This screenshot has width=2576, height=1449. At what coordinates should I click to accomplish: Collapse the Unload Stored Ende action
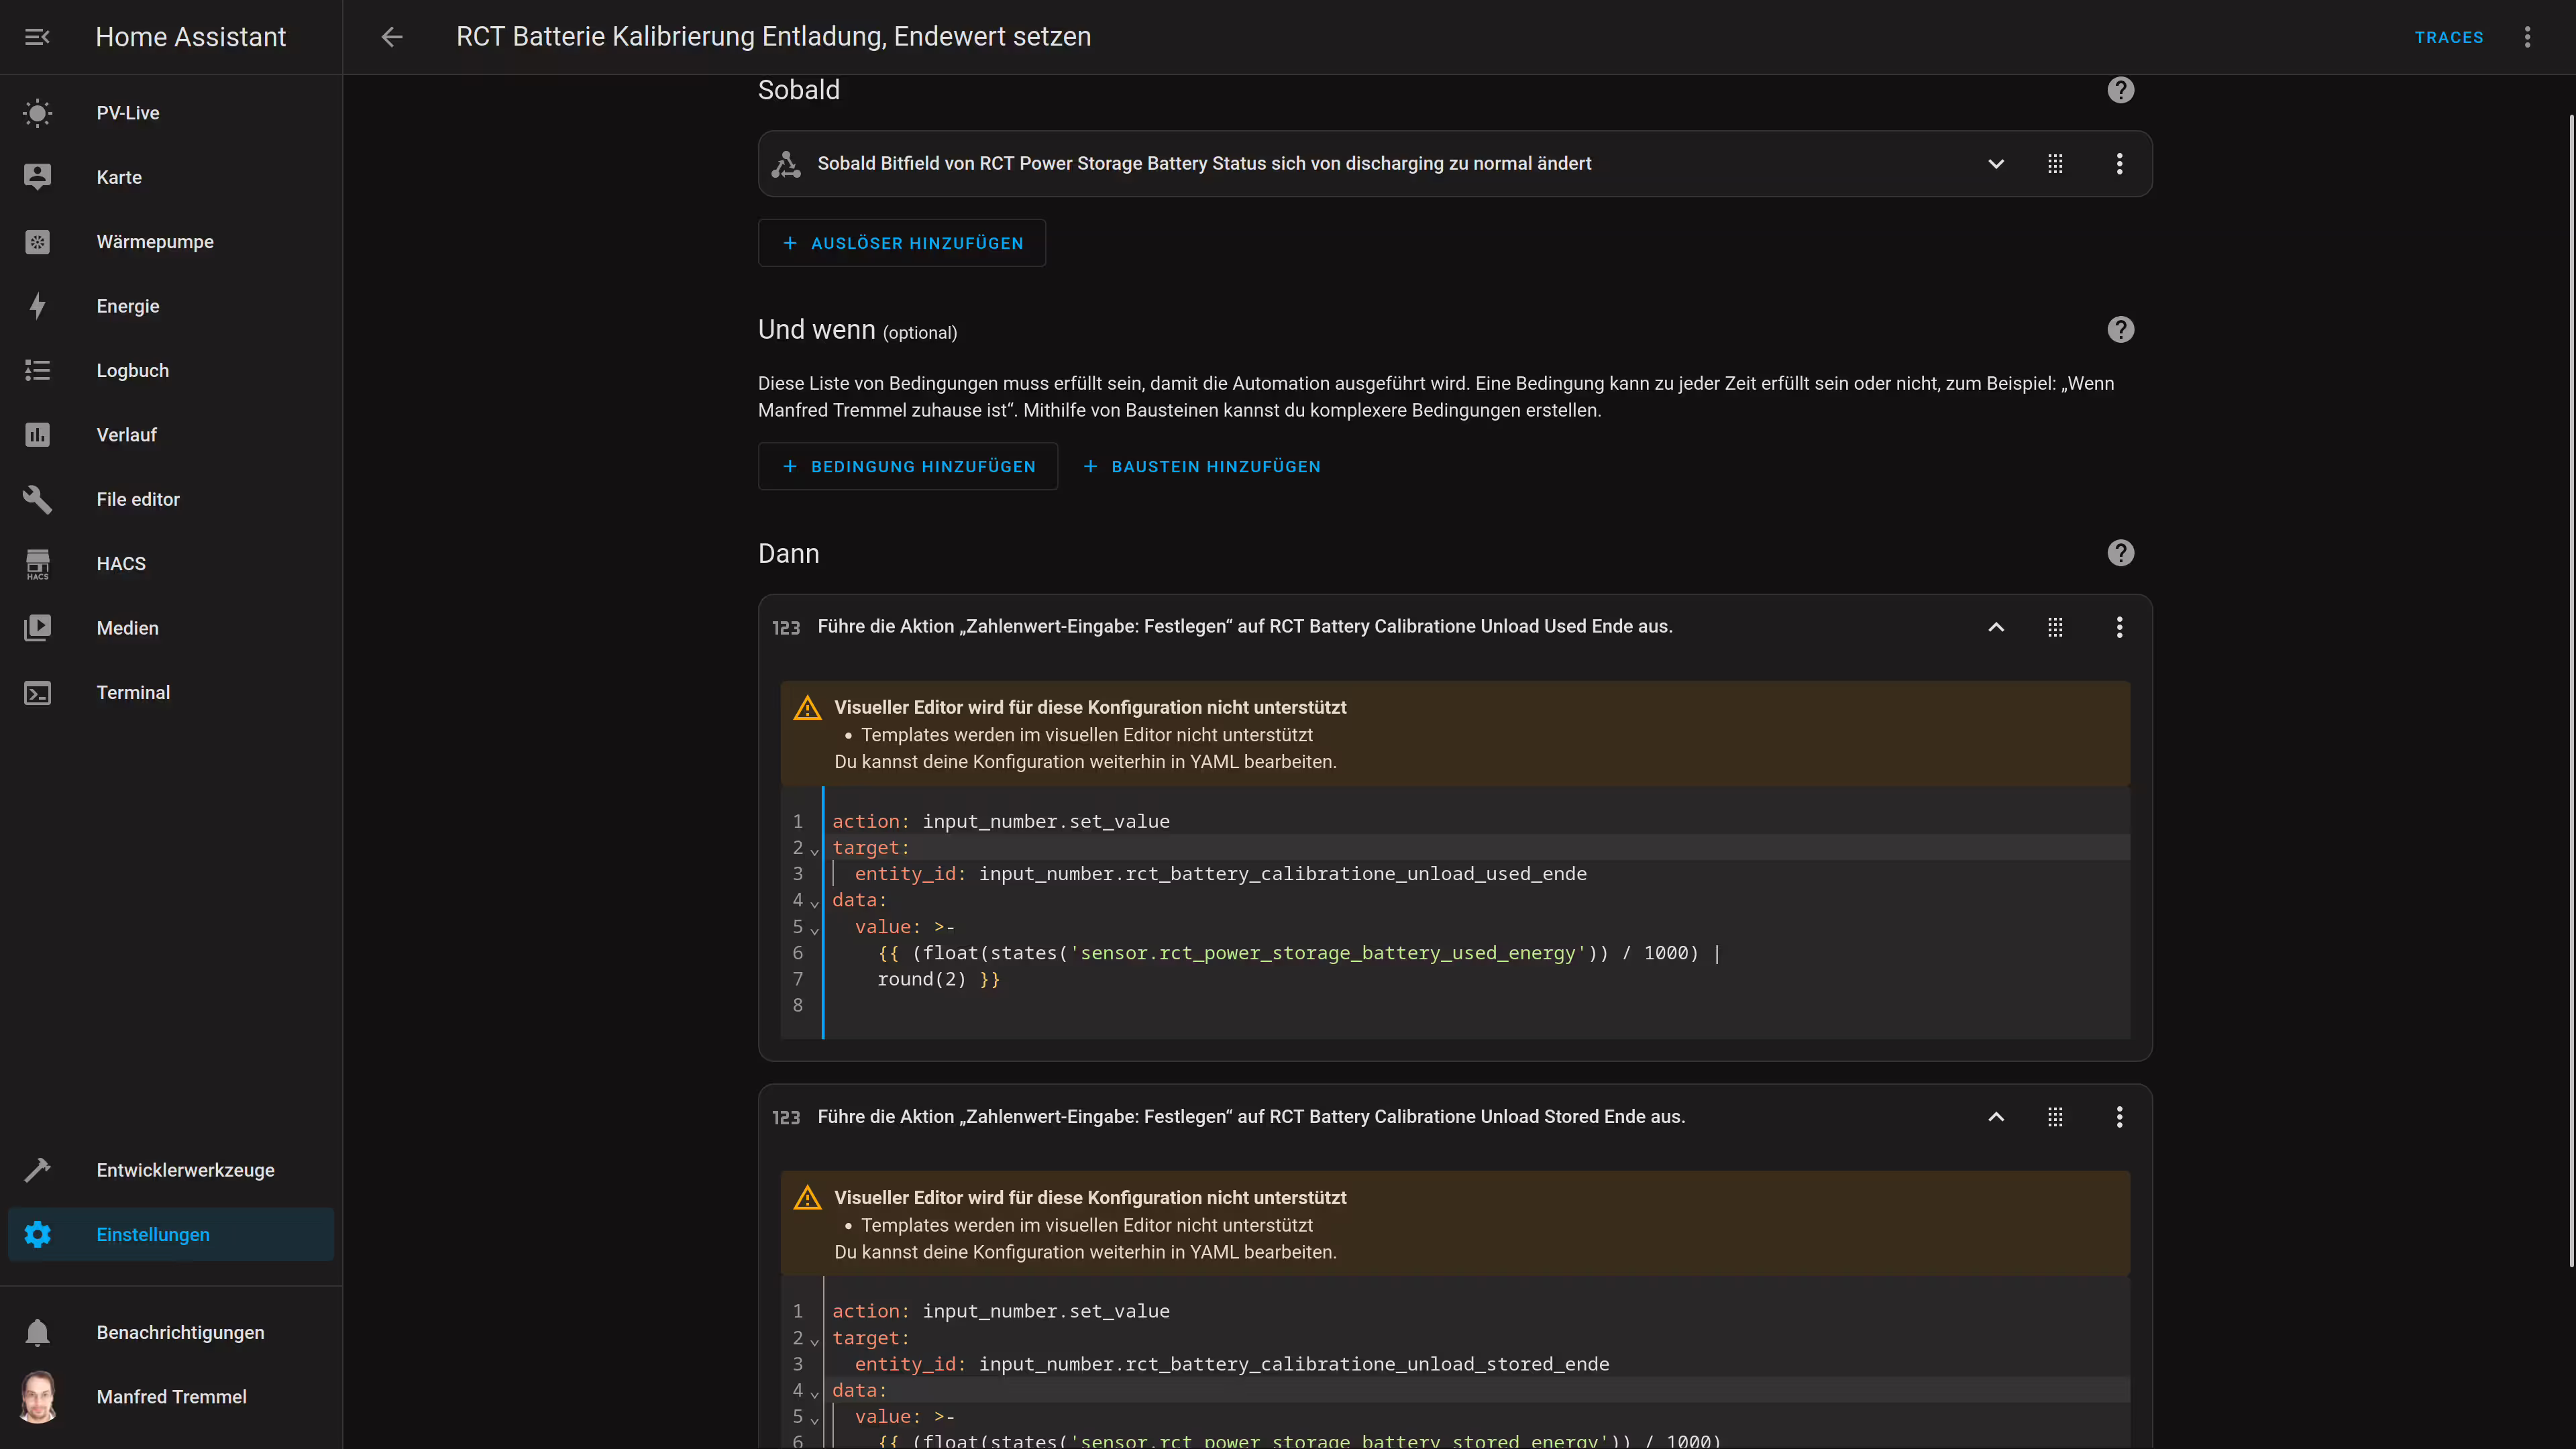1996,1117
